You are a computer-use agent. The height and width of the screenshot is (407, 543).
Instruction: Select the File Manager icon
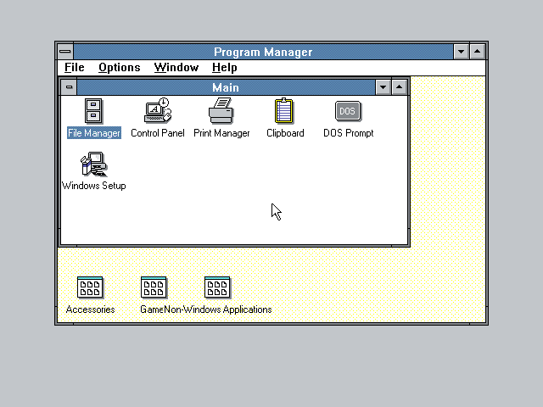(x=93, y=111)
